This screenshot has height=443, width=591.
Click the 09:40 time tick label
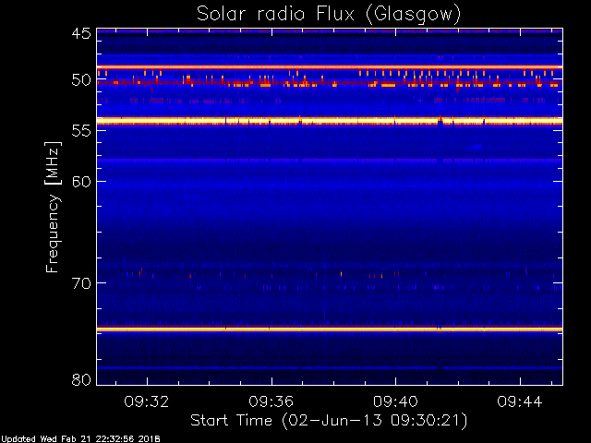point(395,401)
